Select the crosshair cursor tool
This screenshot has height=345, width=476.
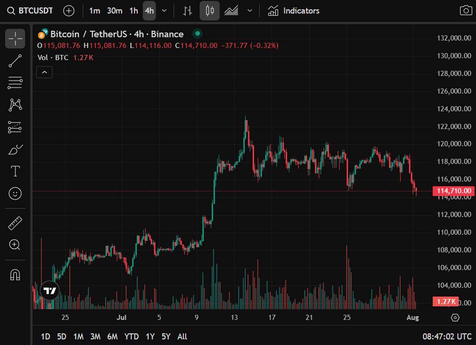(15, 39)
